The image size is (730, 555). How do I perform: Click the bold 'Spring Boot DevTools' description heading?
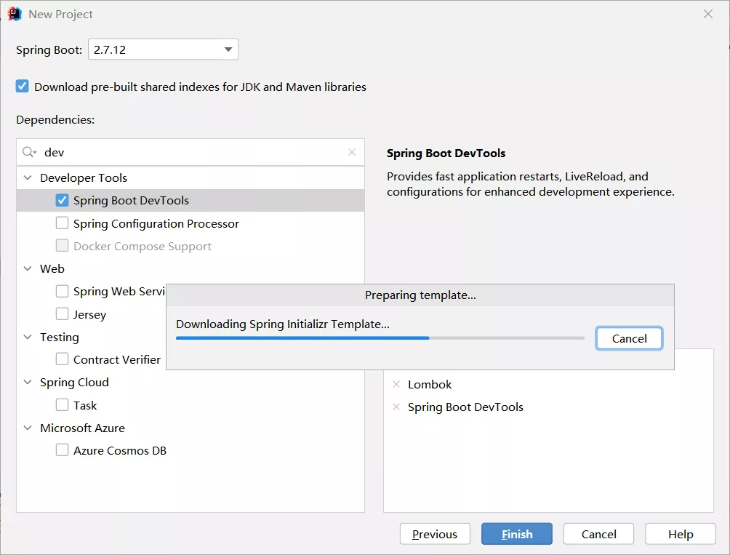pos(446,153)
